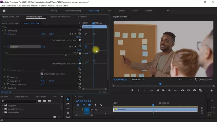Toggle Skalieren animation stopwatch

8,46
